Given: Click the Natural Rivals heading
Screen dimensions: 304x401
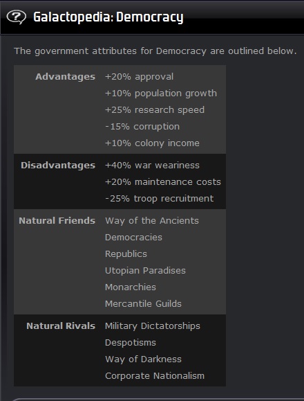Looking at the screenshot, I should tap(61, 326).
